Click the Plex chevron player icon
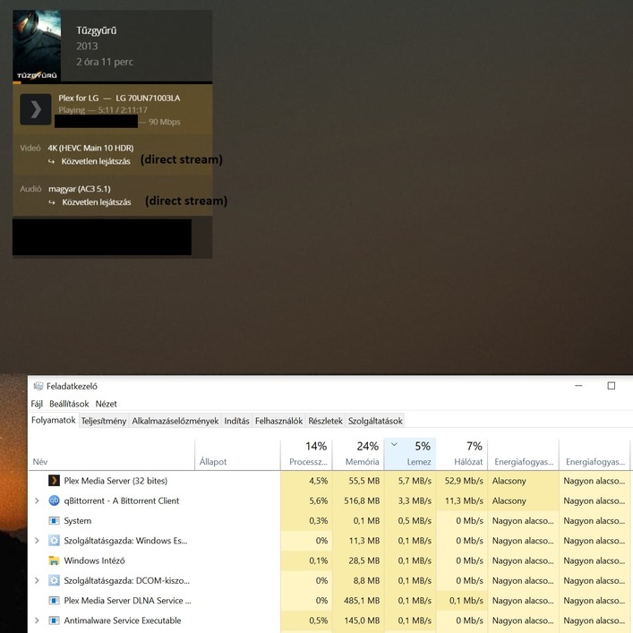This screenshot has height=633, width=633. [36, 109]
